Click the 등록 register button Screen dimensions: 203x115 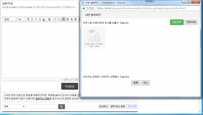[136, 83]
